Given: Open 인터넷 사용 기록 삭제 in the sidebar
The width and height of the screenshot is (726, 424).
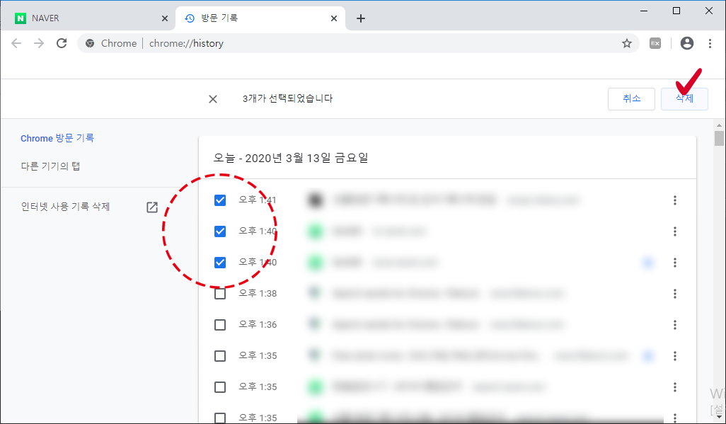Looking at the screenshot, I should point(65,207).
